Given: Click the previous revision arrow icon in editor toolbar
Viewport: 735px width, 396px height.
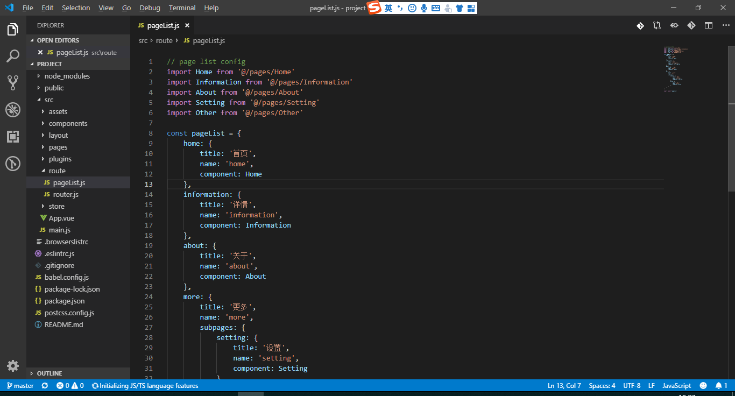Looking at the screenshot, I should (674, 25).
